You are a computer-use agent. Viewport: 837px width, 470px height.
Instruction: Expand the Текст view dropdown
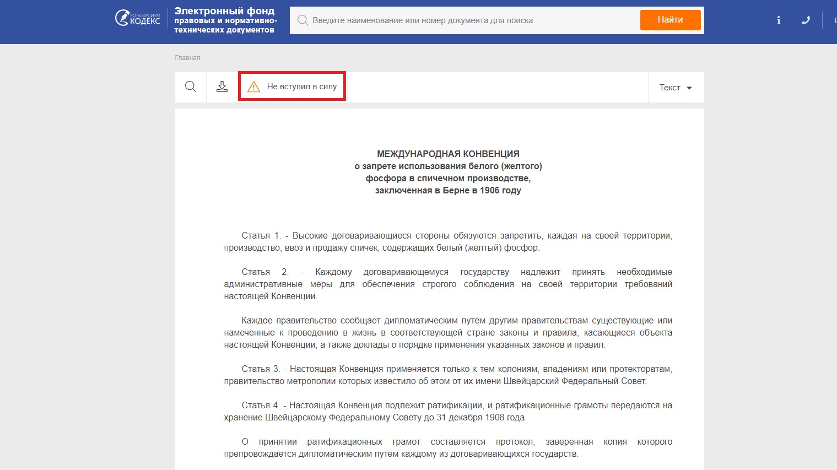pyautogui.click(x=676, y=88)
